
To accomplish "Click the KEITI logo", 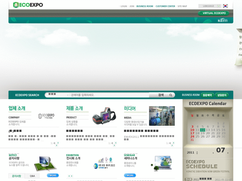I will click(x=223, y=21).
